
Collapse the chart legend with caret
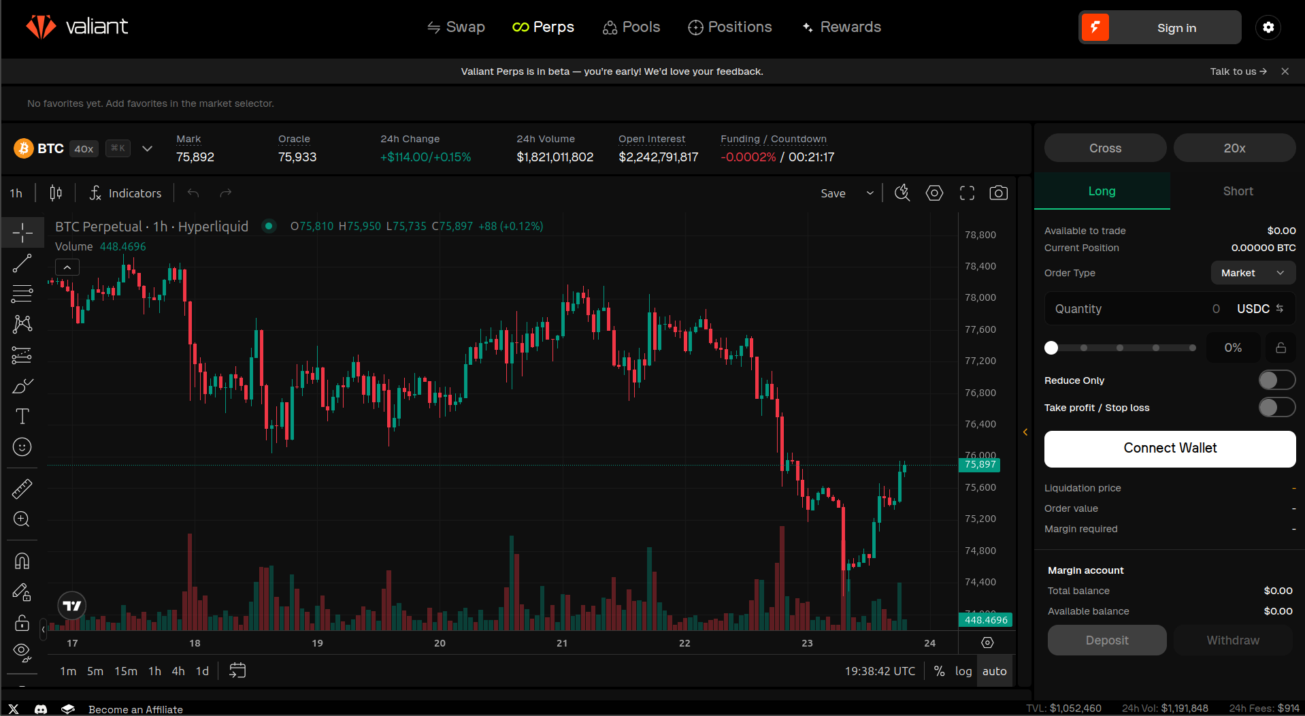coord(67,267)
